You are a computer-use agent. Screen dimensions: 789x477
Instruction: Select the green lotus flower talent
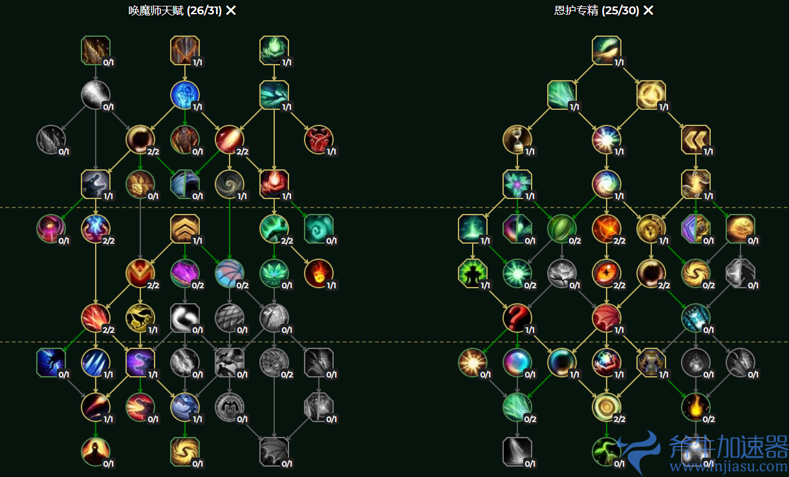274,273
